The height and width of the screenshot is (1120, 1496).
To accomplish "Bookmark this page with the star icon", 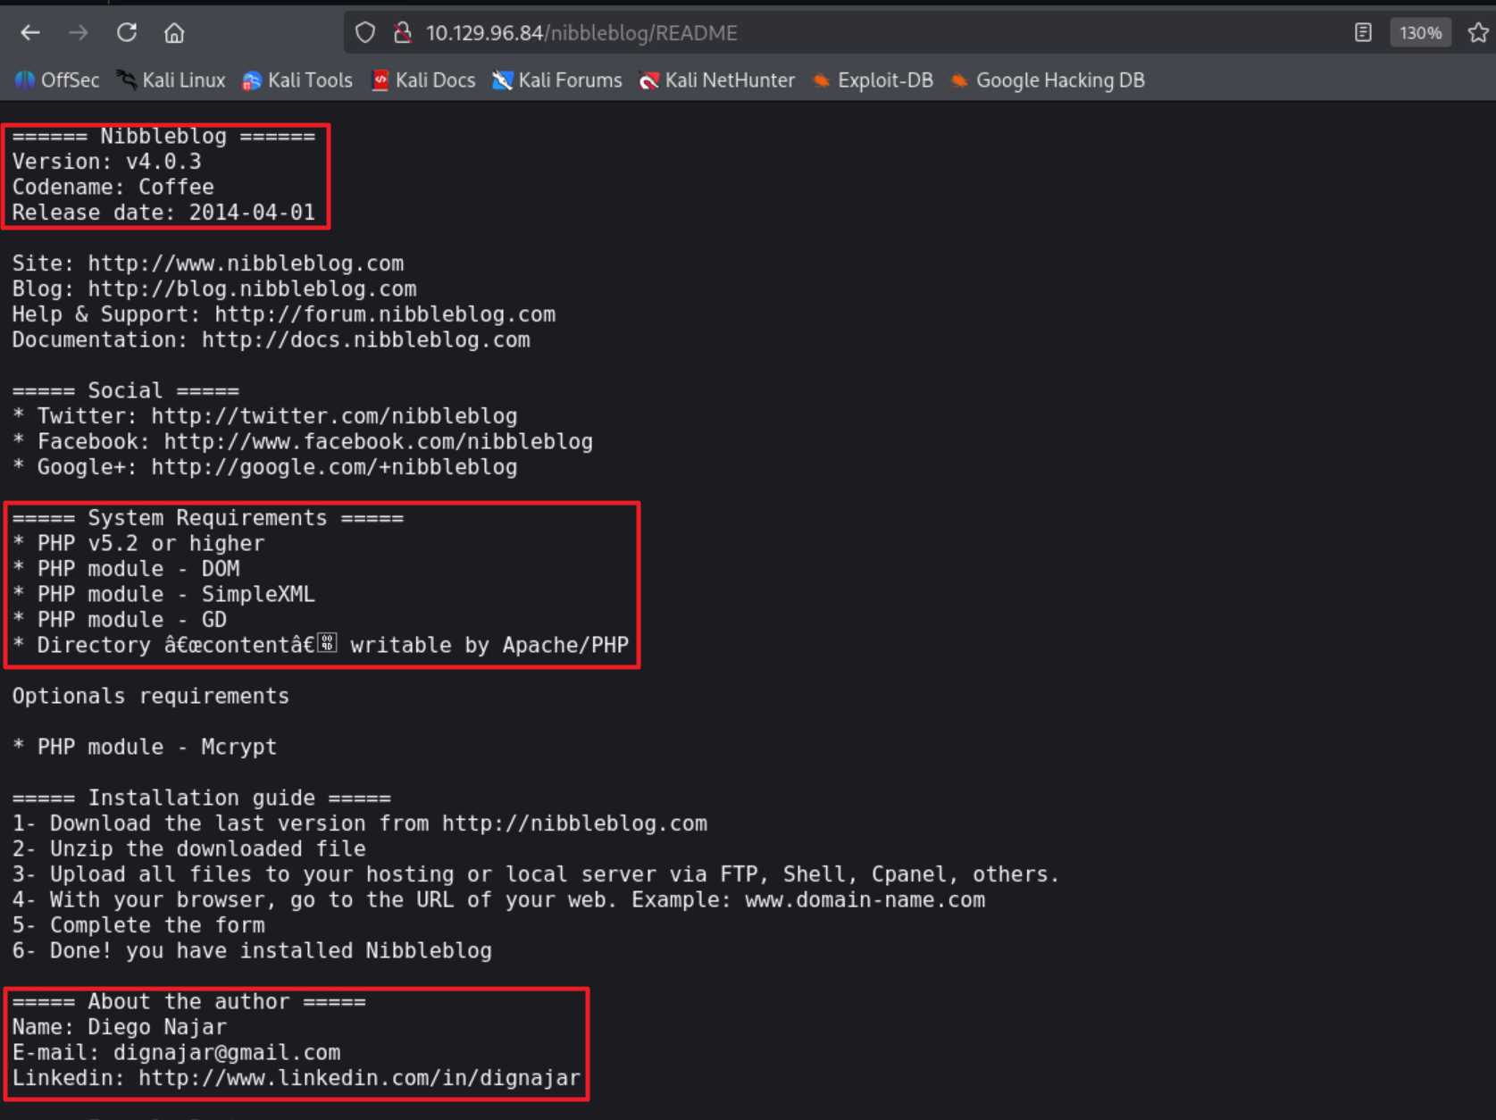I will [1477, 33].
